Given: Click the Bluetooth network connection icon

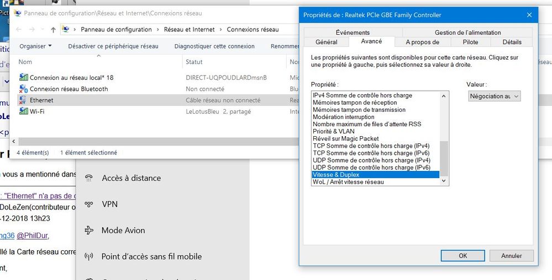Looking at the screenshot, I should 23,89.
